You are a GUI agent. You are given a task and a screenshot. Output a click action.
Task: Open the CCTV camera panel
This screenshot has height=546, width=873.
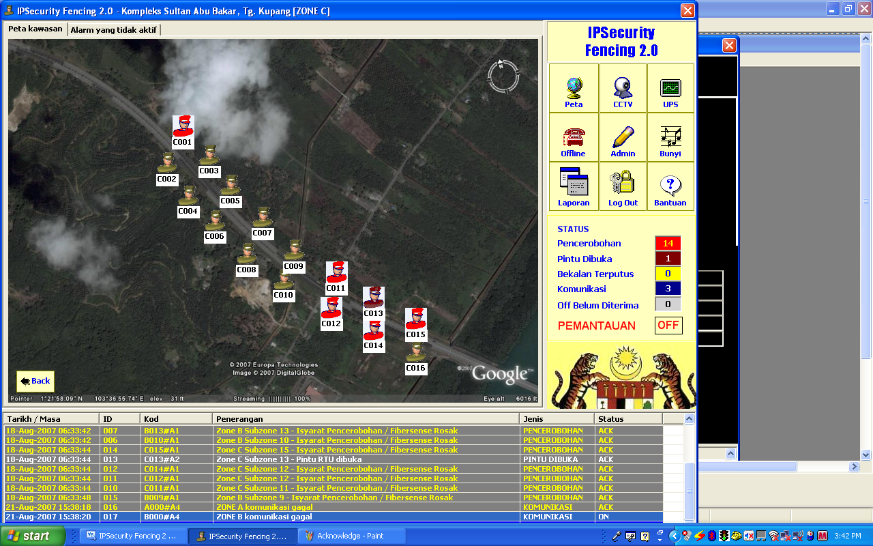[x=622, y=89]
